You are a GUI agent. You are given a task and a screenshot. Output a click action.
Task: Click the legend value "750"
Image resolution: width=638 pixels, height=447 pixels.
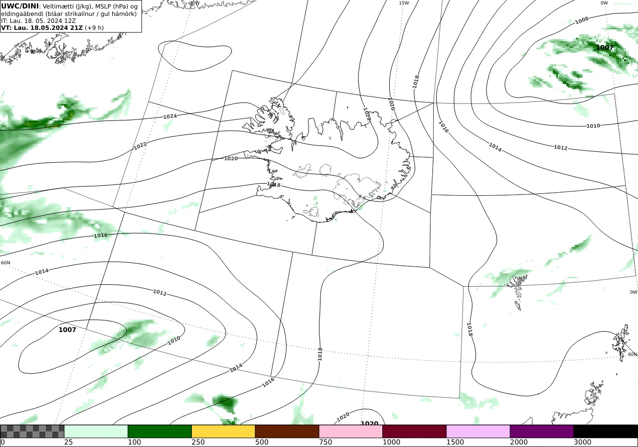pos(325,442)
